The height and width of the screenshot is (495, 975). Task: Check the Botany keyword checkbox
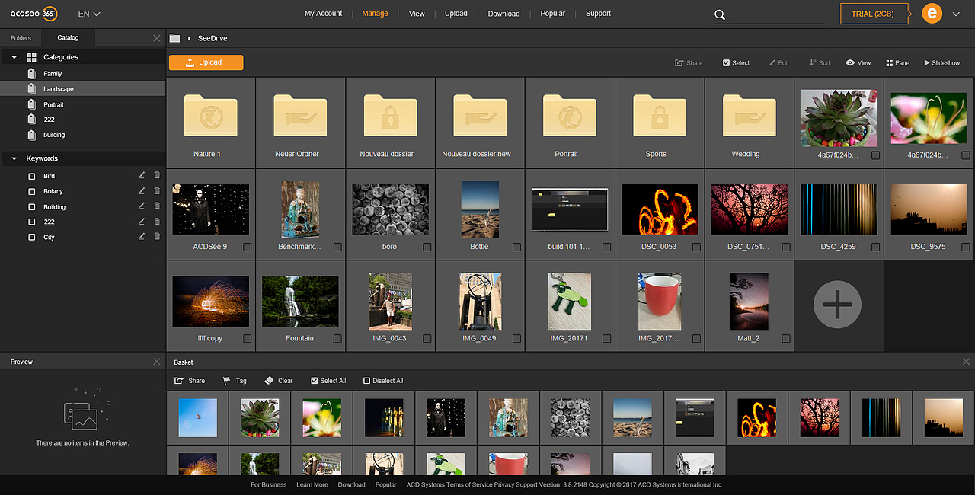pos(31,192)
